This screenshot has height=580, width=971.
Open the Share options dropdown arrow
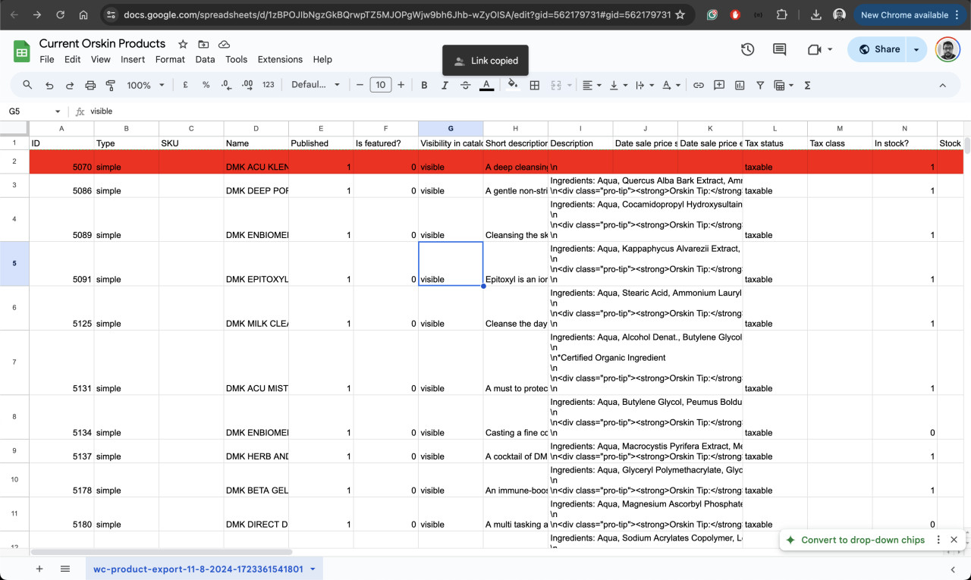click(916, 49)
